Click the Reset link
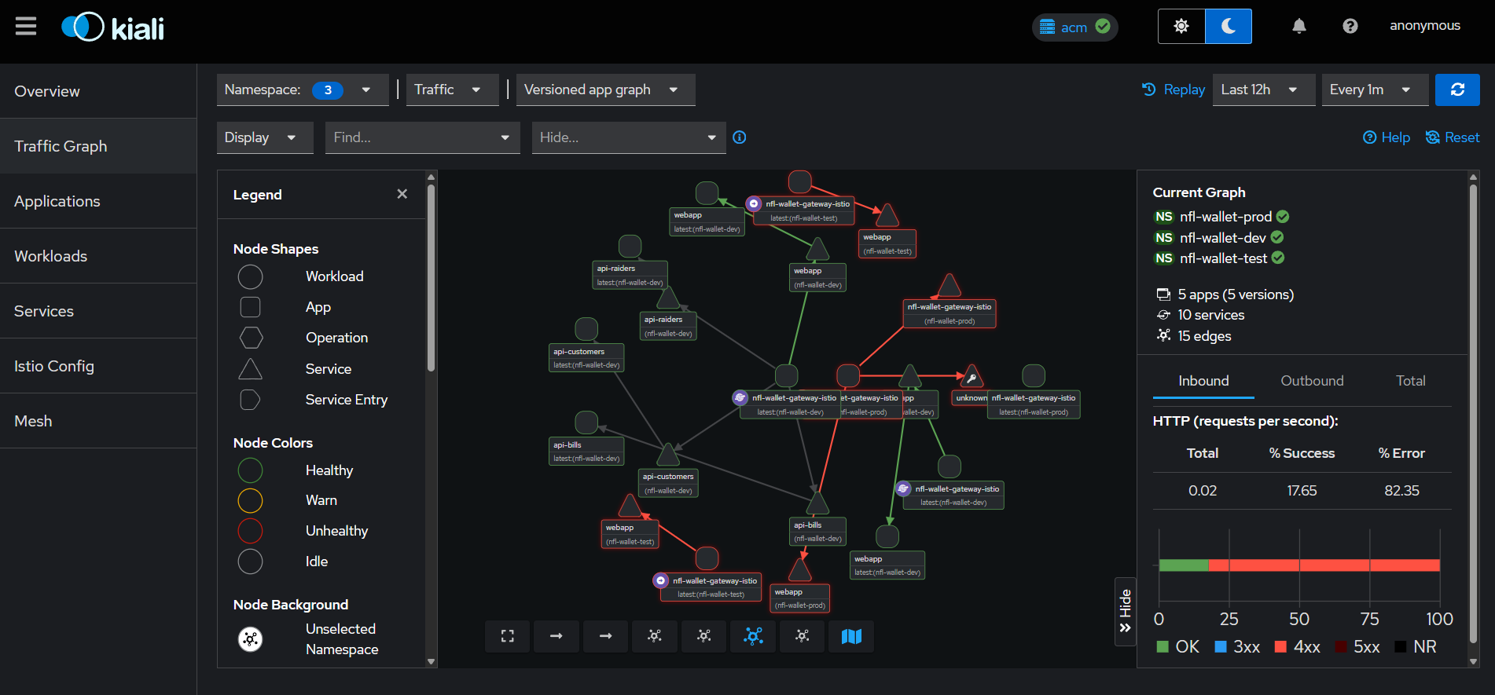 point(1453,137)
